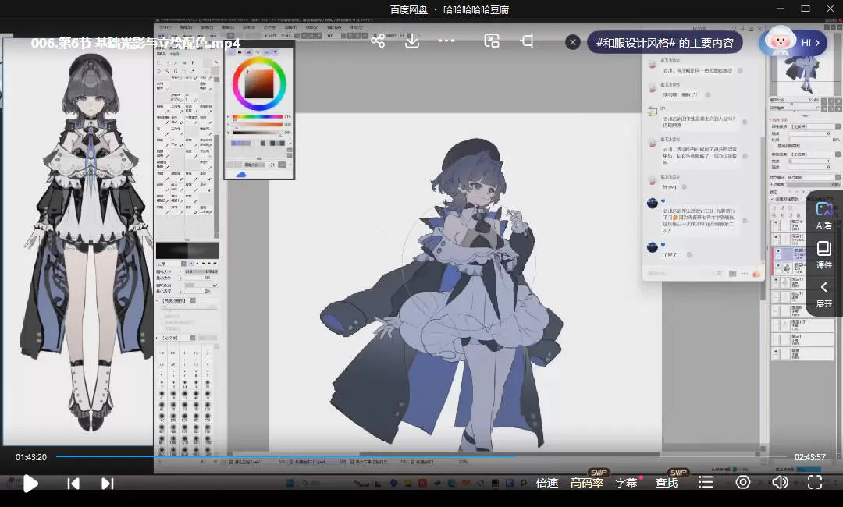Click the 查找 search-in-video button
The width and height of the screenshot is (843, 507).
(666, 483)
